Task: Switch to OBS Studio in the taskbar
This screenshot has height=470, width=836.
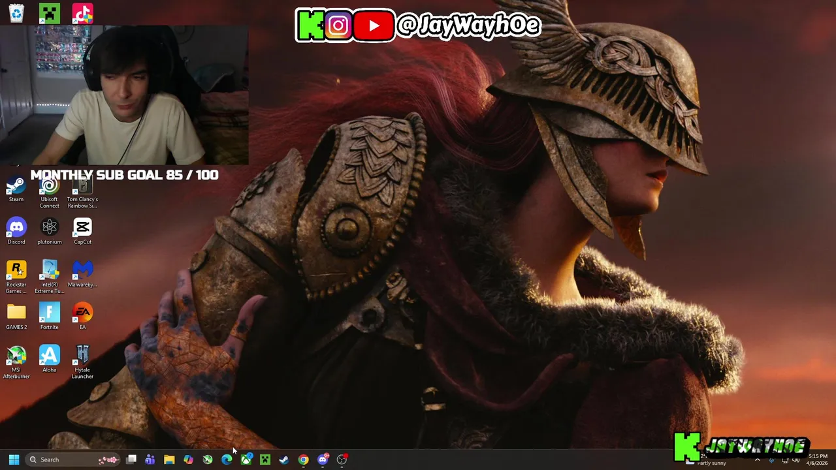Action: tap(342, 460)
